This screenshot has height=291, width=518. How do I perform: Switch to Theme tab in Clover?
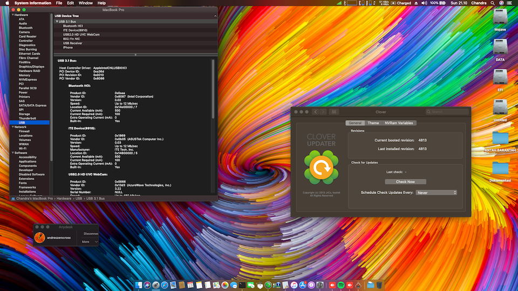tap(373, 123)
